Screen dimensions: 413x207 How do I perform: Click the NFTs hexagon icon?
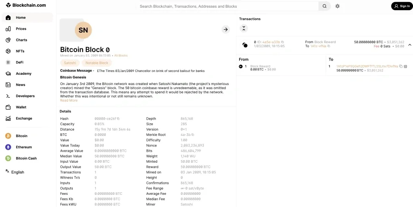point(8,51)
